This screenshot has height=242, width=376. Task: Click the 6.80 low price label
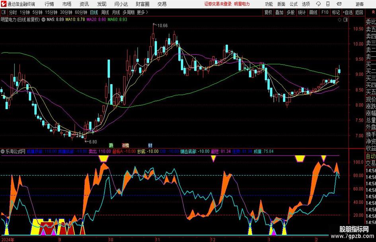pyautogui.click(x=93, y=142)
